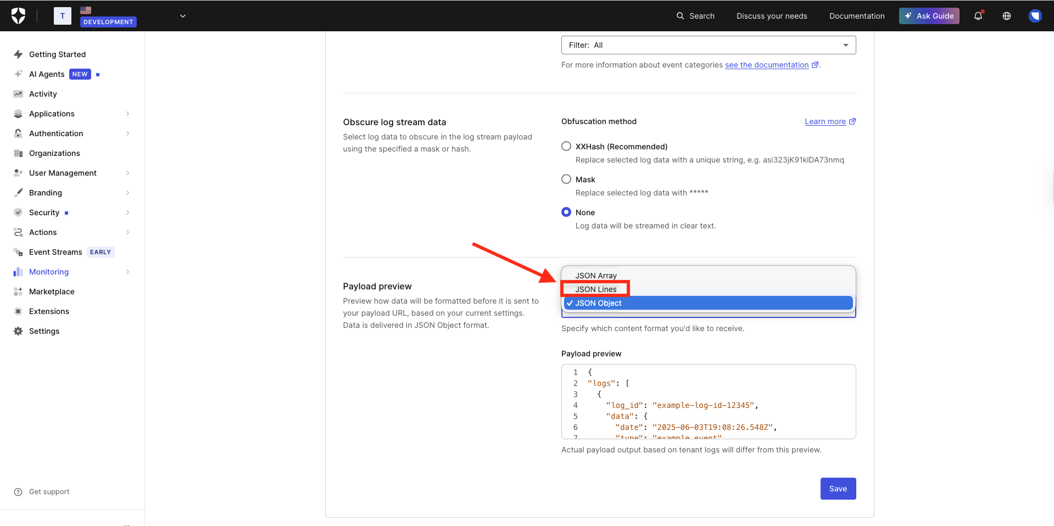Choose JSON Array from format list
The width and height of the screenshot is (1054, 526).
[x=596, y=276]
